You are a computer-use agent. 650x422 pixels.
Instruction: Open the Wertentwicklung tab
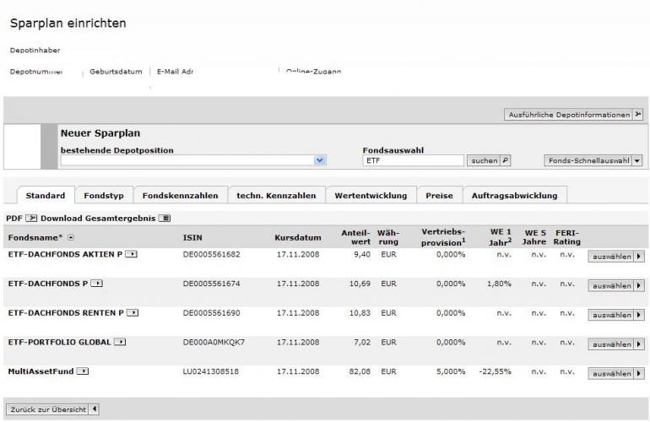click(x=371, y=196)
